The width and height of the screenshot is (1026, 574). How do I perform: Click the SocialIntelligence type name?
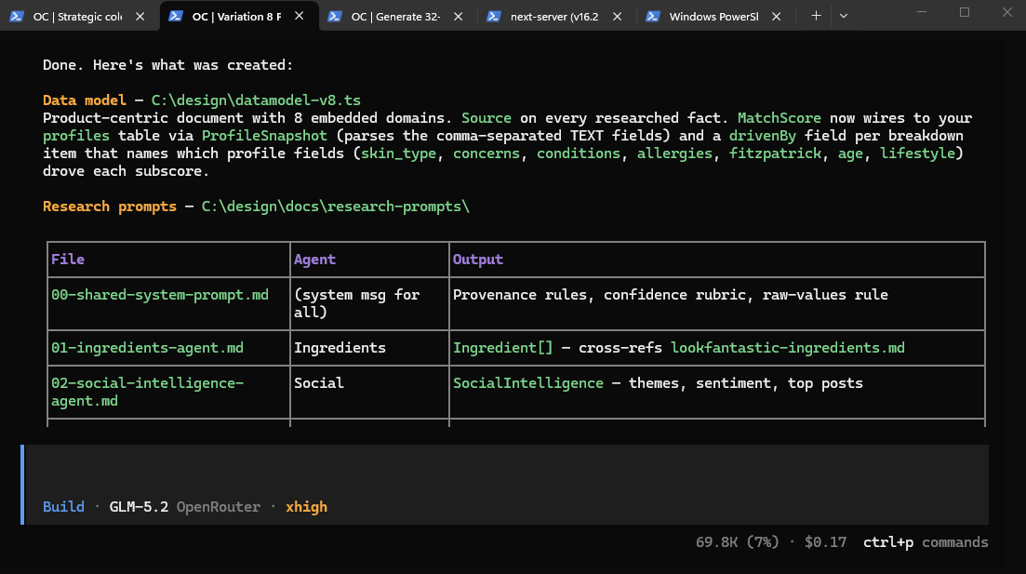(x=528, y=383)
